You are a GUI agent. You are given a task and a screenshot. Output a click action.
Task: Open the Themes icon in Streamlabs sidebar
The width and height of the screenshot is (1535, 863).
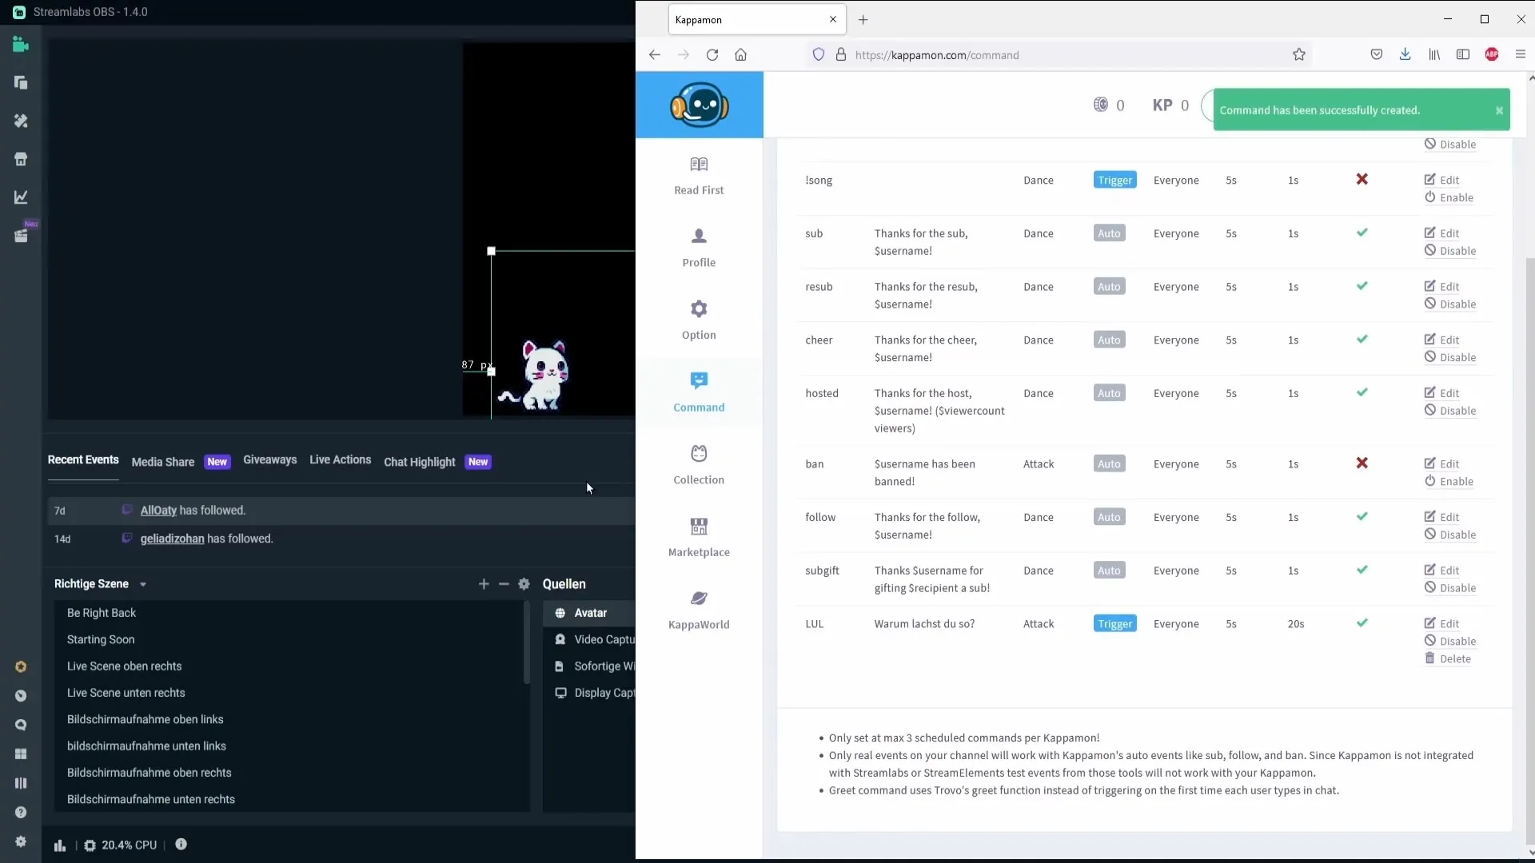[x=21, y=121]
